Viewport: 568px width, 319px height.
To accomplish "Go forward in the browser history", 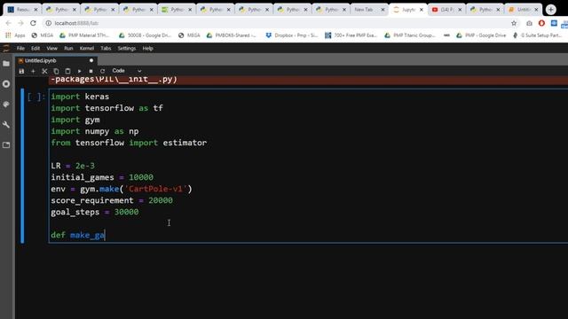I will point(20,23).
